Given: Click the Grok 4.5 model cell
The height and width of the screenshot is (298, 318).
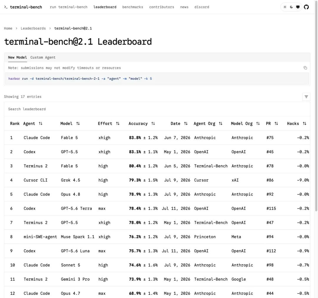Looking at the screenshot, I should [x=71, y=180].
